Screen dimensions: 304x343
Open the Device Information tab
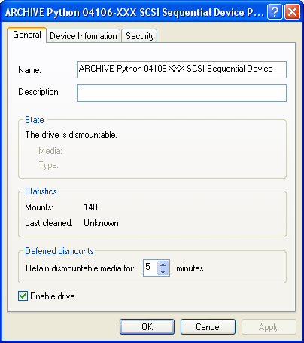[x=84, y=36]
